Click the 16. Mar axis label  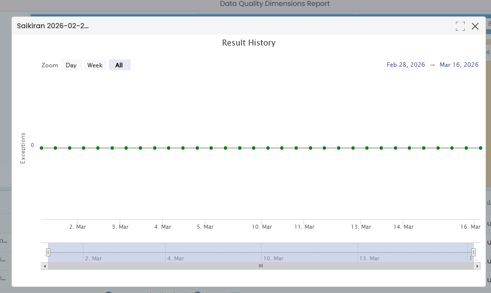point(470,227)
